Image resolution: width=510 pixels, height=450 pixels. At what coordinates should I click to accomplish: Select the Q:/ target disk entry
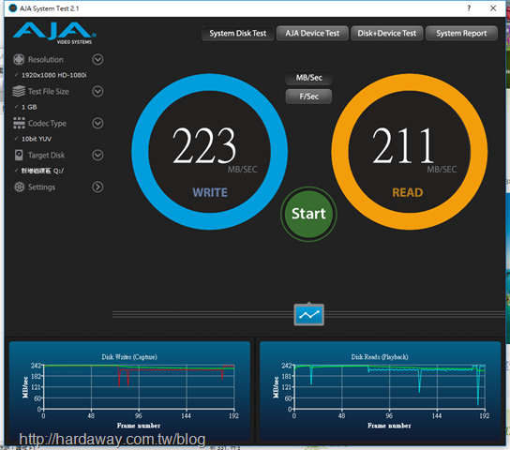coord(42,171)
